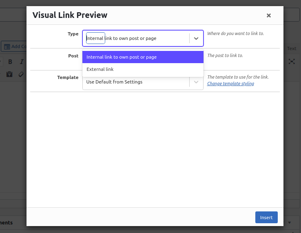Expand the bottom metabox toggle arrow
Viewport: 301px width, 233px height.
pyautogui.click(x=290, y=223)
